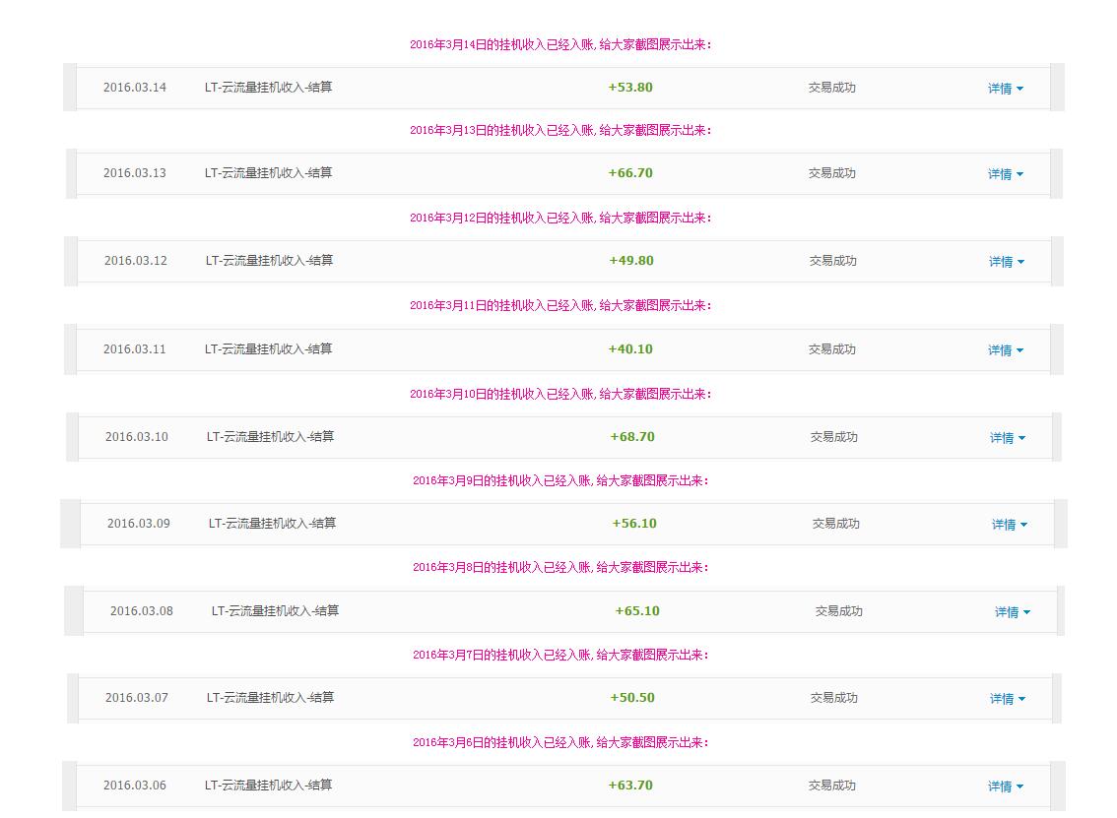Open 详情 for the +50.50 transaction
Viewport: 1117px width, 818px height.
1008,698
